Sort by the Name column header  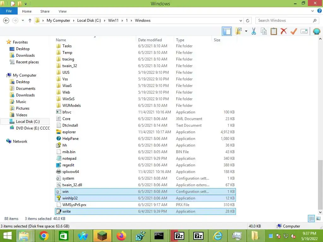point(61,40)
